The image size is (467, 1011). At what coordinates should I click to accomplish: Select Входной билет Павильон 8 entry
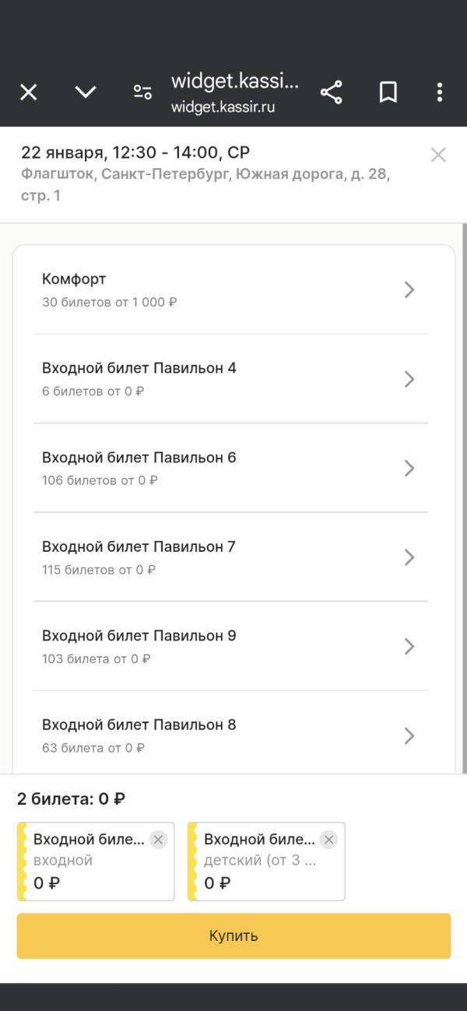(231, 735)
